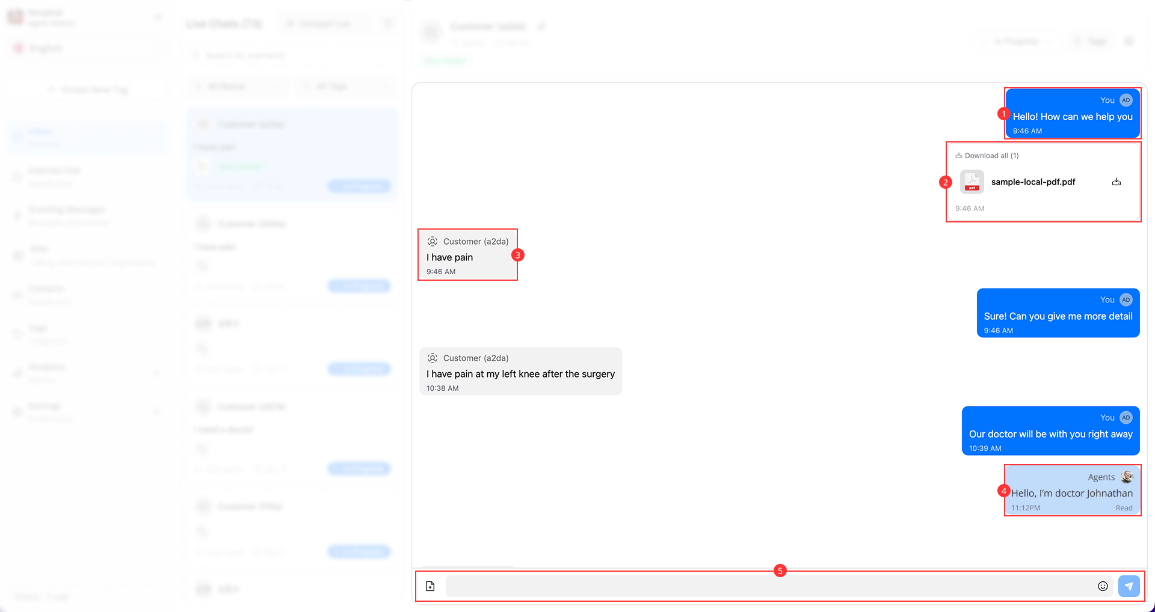Screen dimensions: 1155x612
Task: Open the sample-local-pdf.pdf file name
Action: 1033,182
